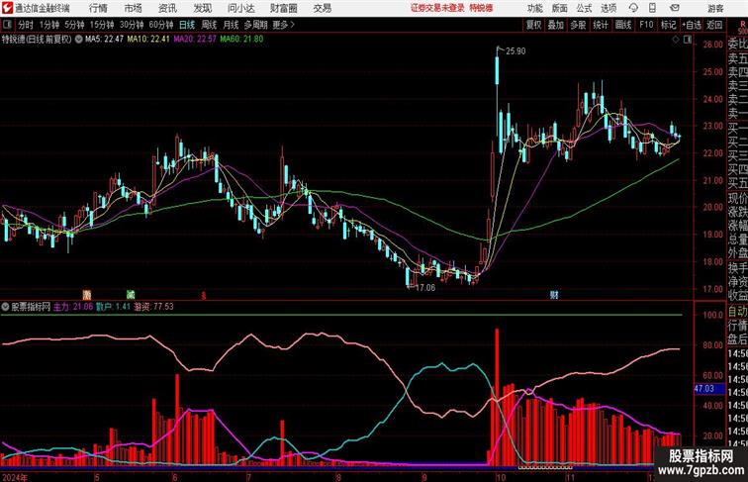
Task: Switch to the 60分钟 period tab
Action: tap(161, 25)
